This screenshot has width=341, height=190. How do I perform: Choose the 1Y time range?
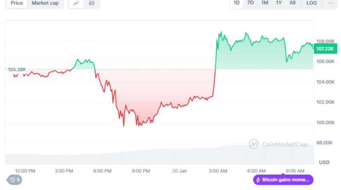coord(279,3)
